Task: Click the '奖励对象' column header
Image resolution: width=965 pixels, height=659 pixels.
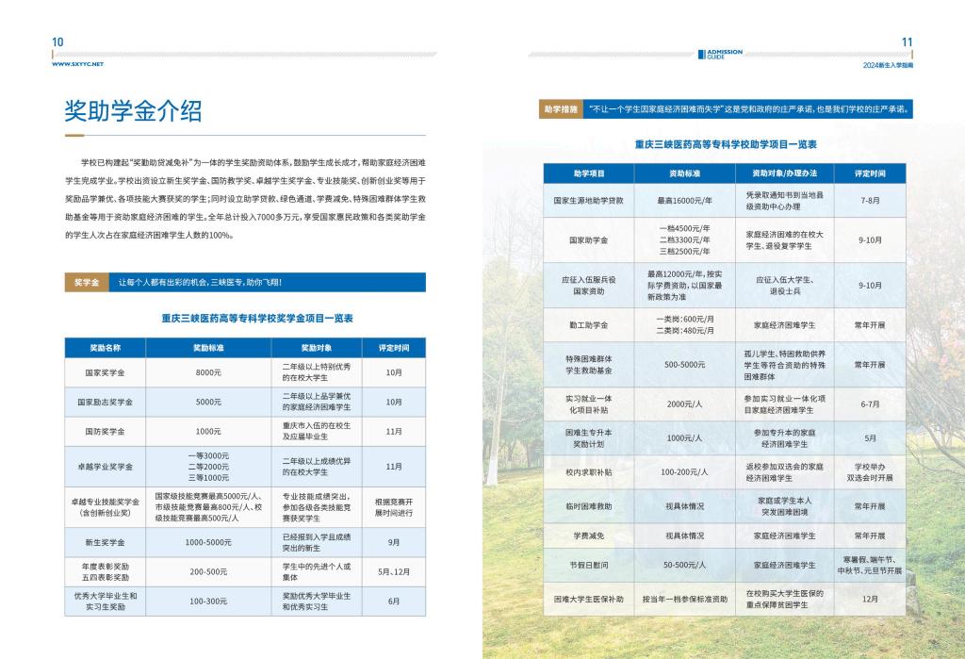Action: [317, 348]
